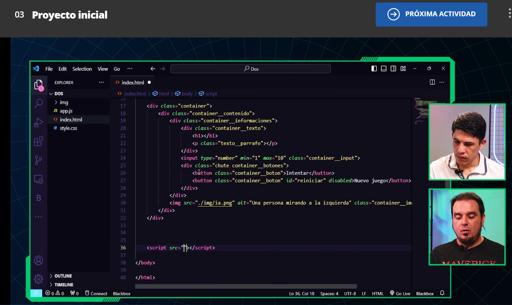The image size is (512, 305).
Task: Click the UTF-8 encoding indicator
Action: tap(350, 294)
